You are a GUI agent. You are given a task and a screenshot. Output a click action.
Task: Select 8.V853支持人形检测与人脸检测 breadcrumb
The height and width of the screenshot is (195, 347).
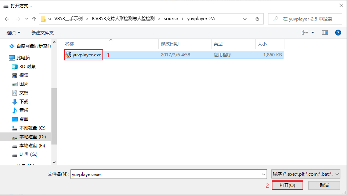[x=123, y=19]
